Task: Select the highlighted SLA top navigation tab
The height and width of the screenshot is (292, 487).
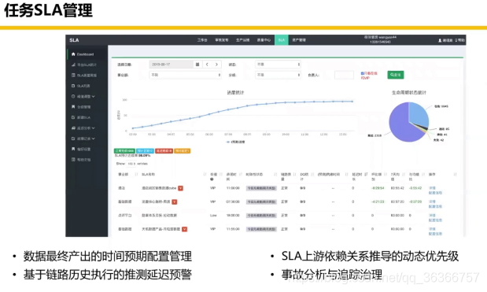Action: [282, 40]
